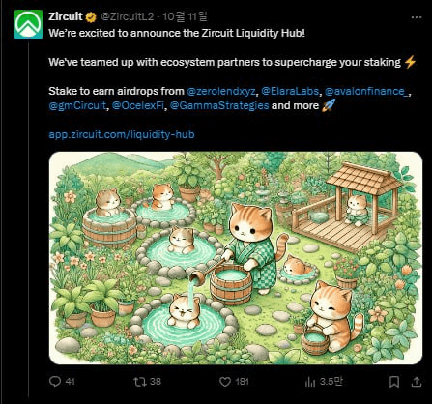Share the post using the upload icon
Image resolution: width=432 pixels, height=404 pixels.
coord(417,382)
